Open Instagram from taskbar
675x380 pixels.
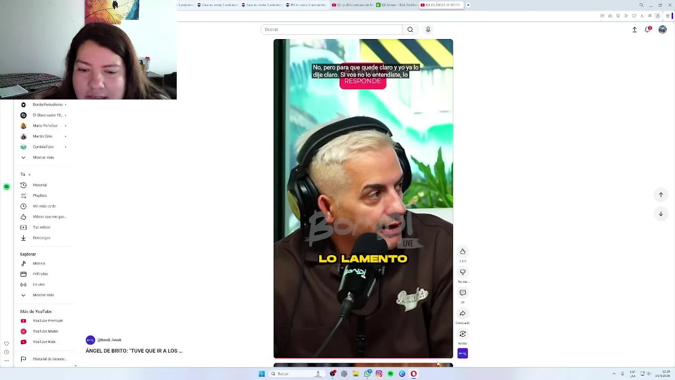(379, 374)
